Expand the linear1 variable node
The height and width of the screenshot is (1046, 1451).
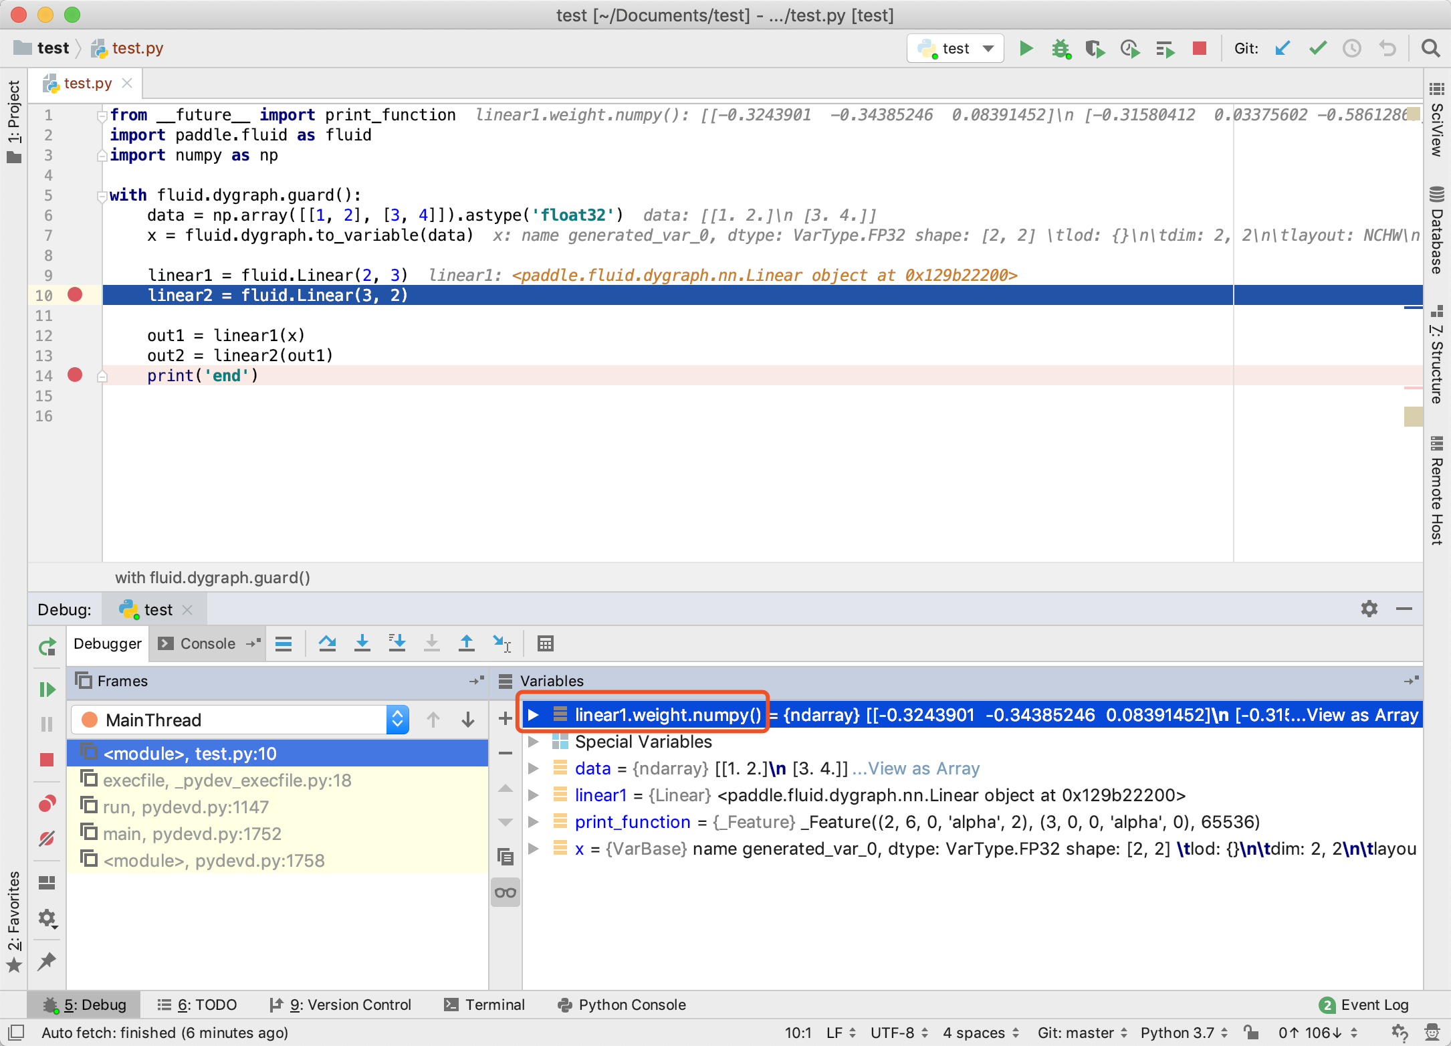click(x=534, y=795)
